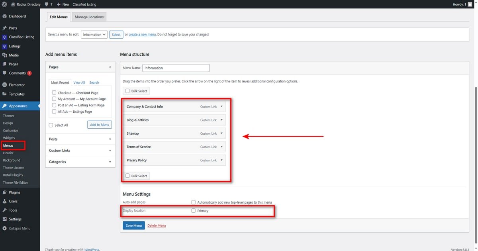Click the Tools wrench icon in sidebar

click(4, 210)
